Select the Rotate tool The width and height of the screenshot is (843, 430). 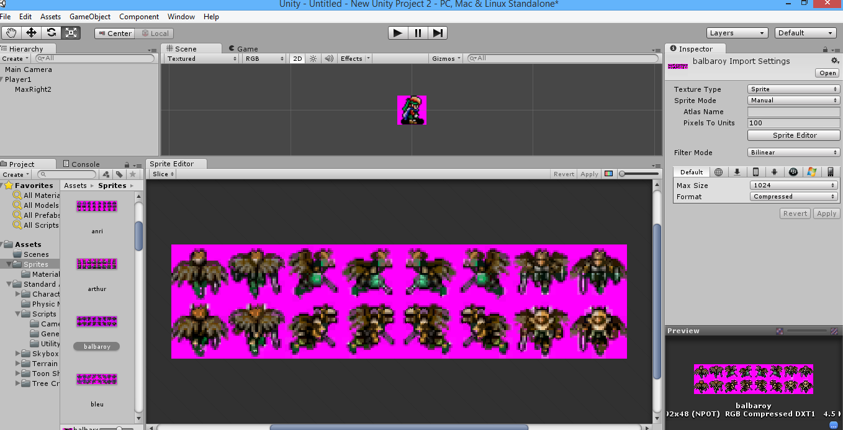[52, 32]
